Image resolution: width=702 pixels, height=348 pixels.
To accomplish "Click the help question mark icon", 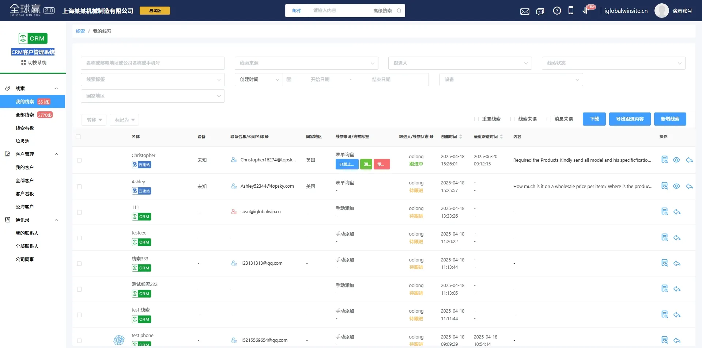I will pyautogui.click(x=557, y=11).
